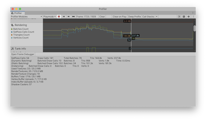Go to the current (last) frame
This screenshot has width=206, height=120.
pyautogui.click(x=73, y=16)
